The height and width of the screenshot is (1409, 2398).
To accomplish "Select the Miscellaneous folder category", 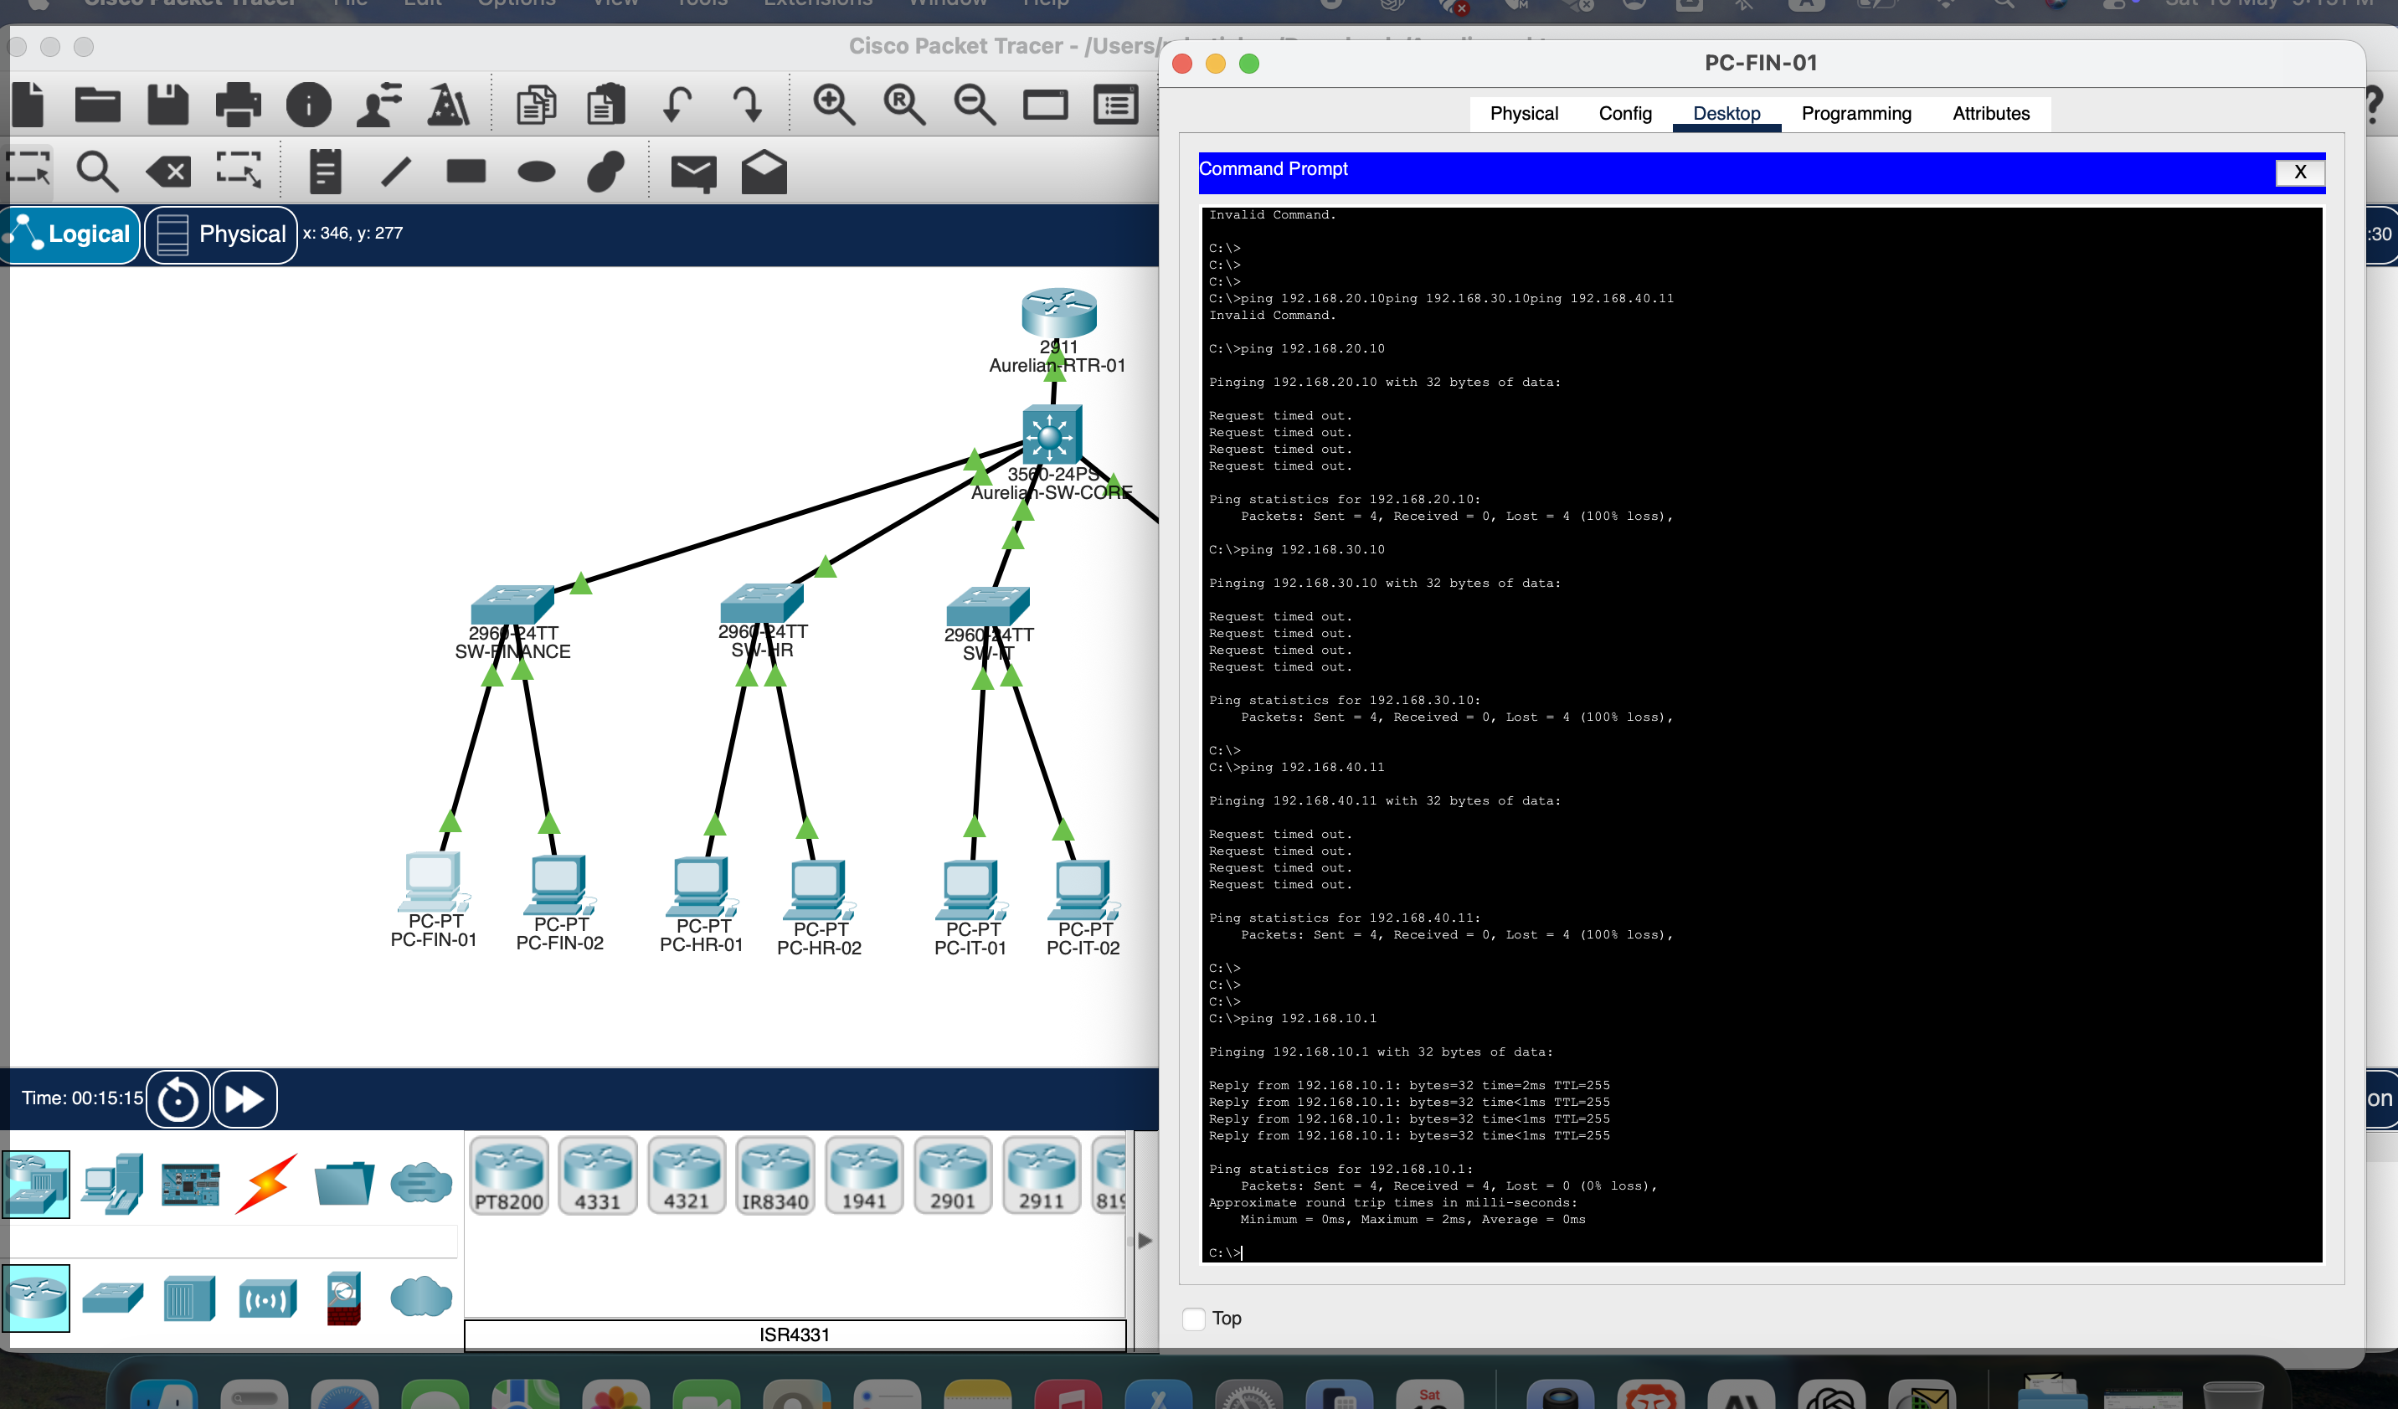I will coord(343,1184).
